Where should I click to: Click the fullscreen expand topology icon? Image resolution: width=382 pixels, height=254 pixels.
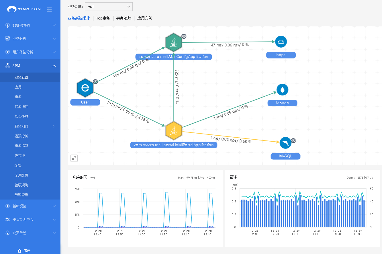pyautogui.click(x=74, y=158)
